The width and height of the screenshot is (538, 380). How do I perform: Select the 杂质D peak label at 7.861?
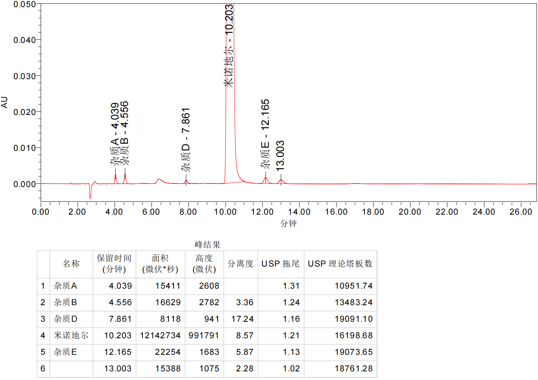[185, 140]
